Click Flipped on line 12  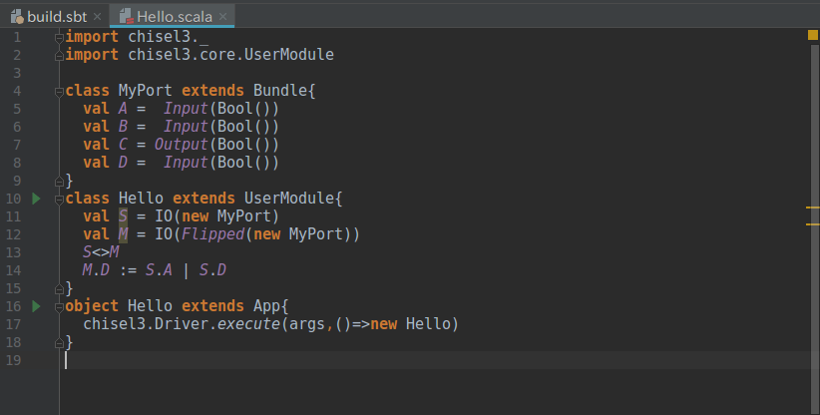coord(212,234)
